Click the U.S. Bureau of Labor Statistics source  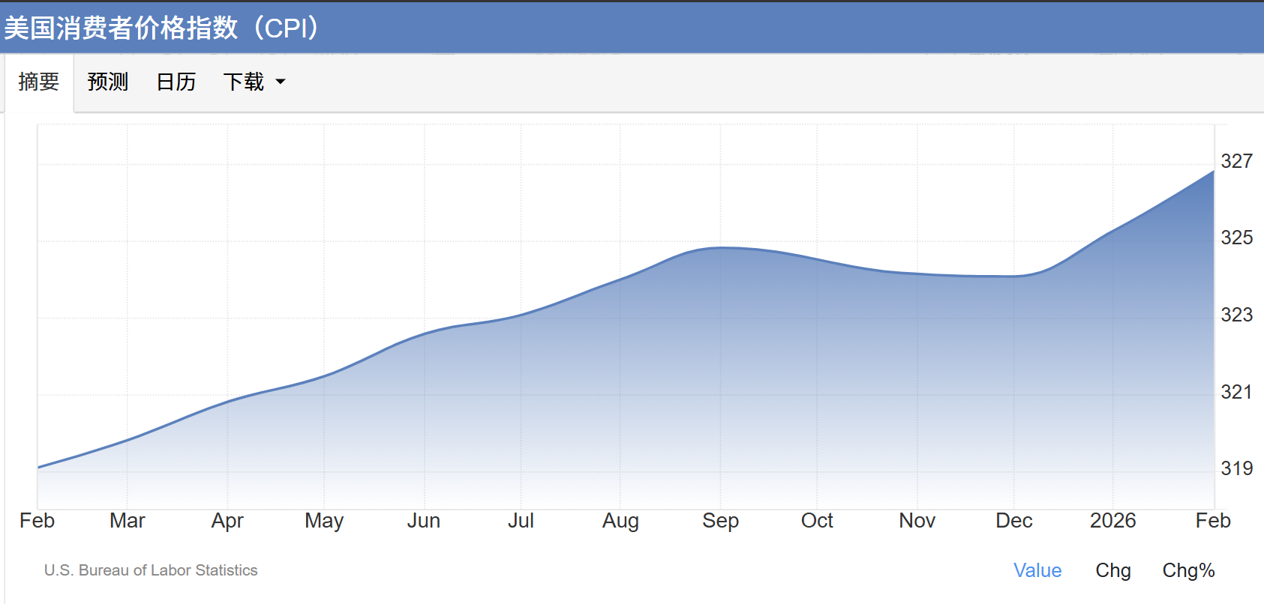(x=151, y=570)
